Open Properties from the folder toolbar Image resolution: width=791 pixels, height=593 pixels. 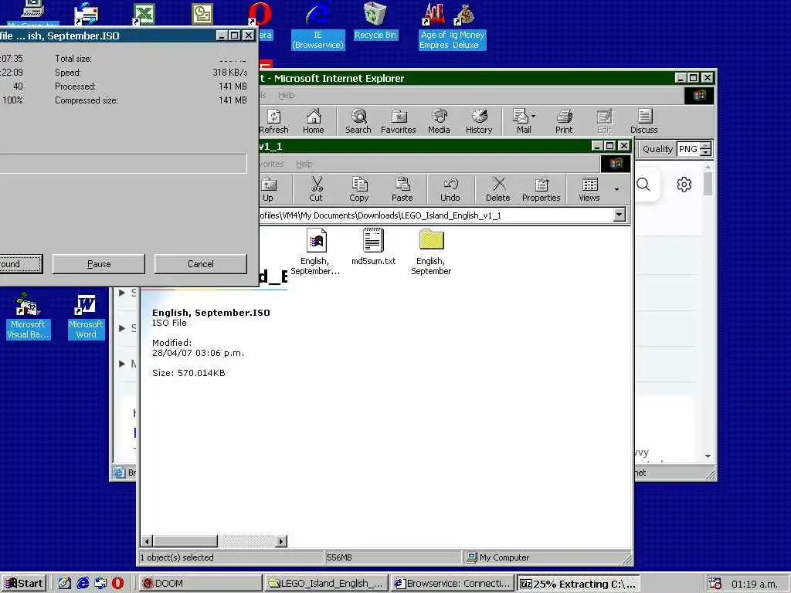pyautogui.click(x=541, y=190)
